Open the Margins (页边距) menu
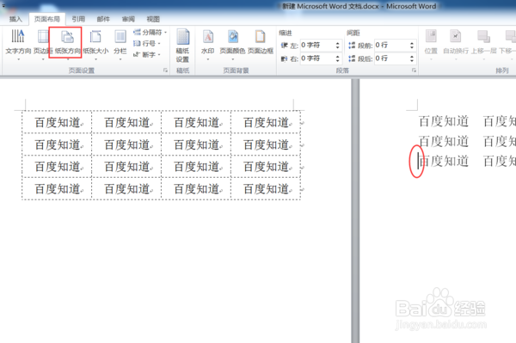This screenshot has width=516, height=343. (43, 45)
